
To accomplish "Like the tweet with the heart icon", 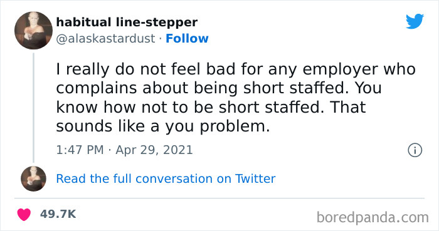I will (24, 214).
